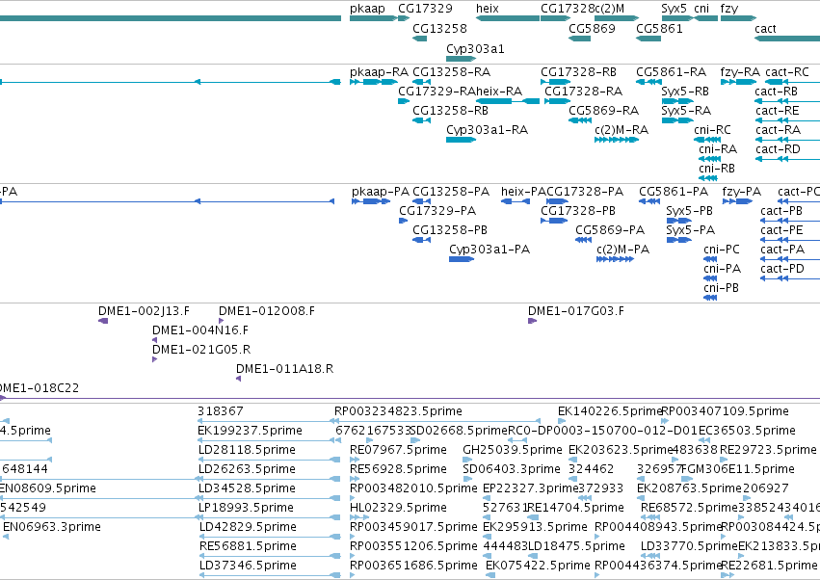Click the cact gene label
The image size is (820, 580).
[766, 29]
